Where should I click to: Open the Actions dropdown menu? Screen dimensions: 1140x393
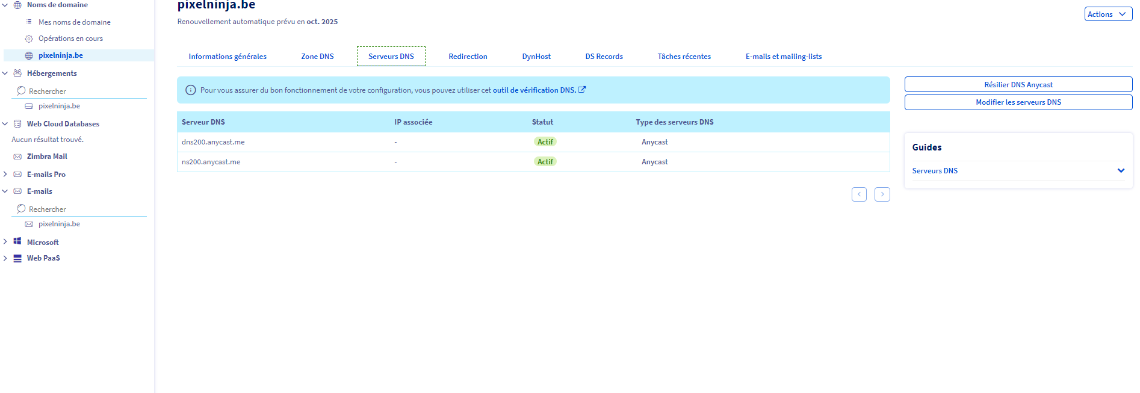(1107, 14)
